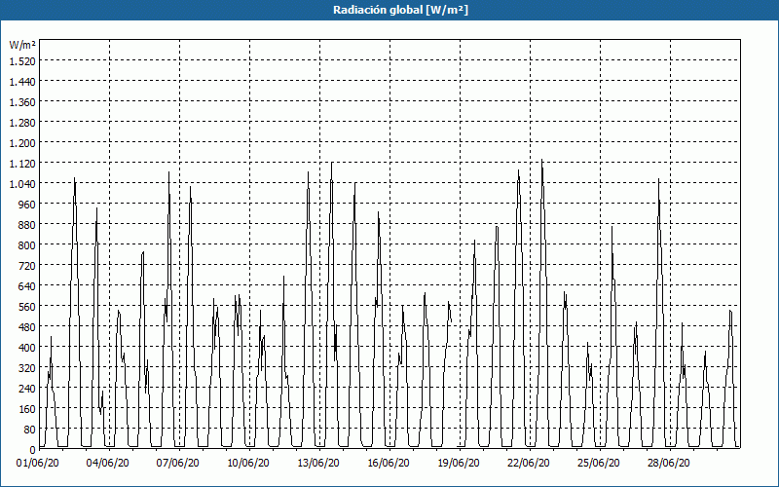Click the 0 y-axis value
779x487 pixels.
[x=33, y=450]
